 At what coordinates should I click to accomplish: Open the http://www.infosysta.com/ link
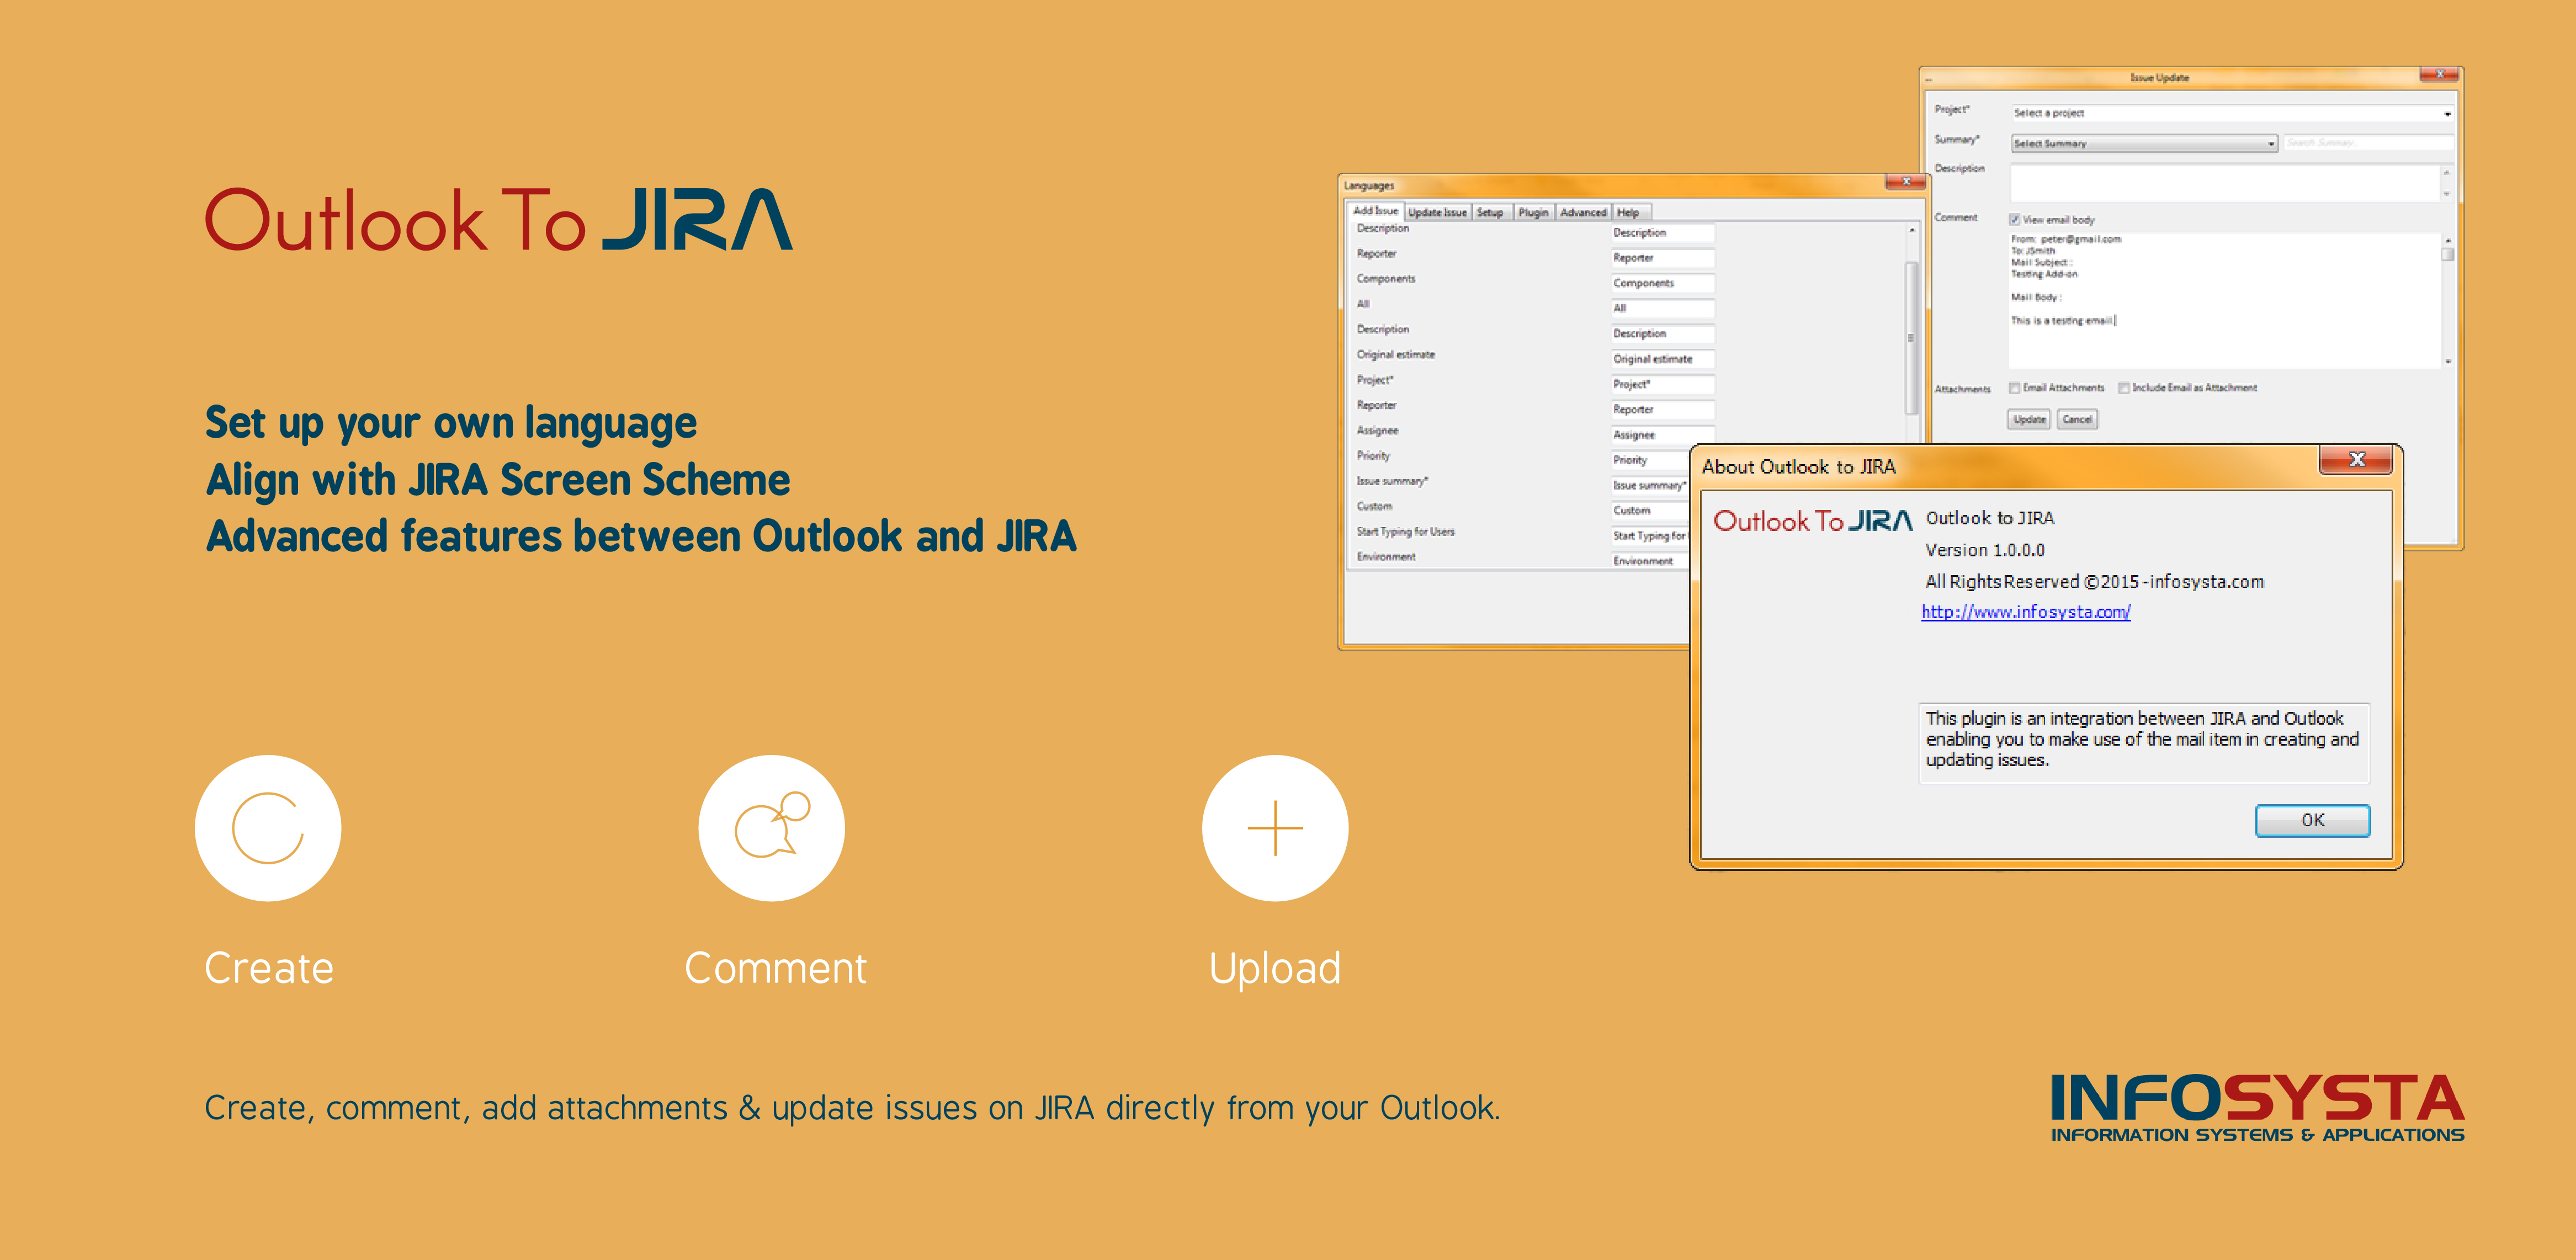click(2025, 612)
